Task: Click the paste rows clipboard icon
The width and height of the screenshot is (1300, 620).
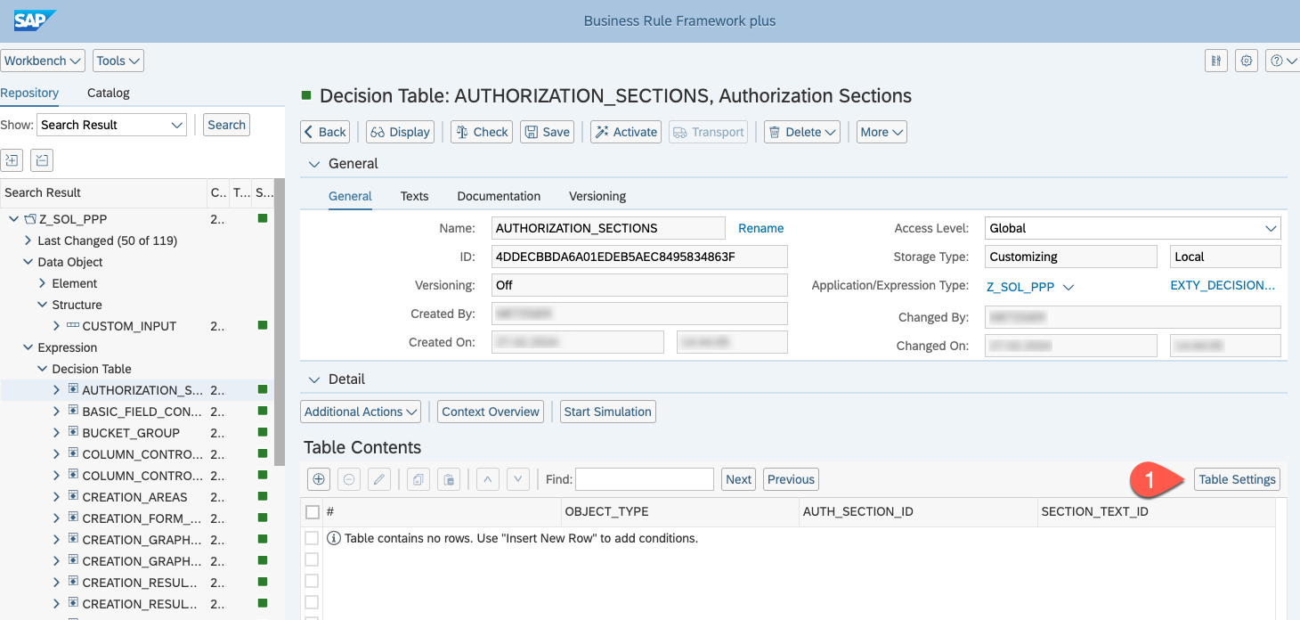Action: [450, 479]
